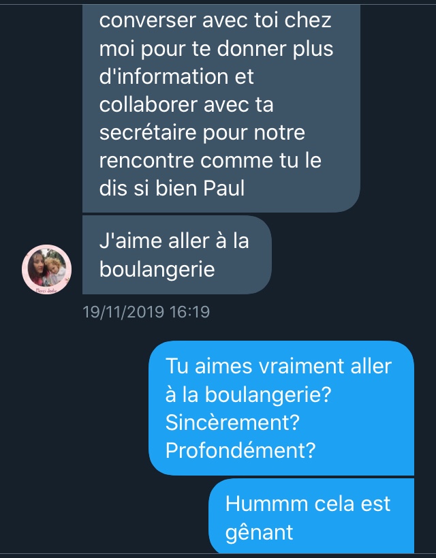Tap "boulangerie" in the short gray bubble

tap(157, 269)
